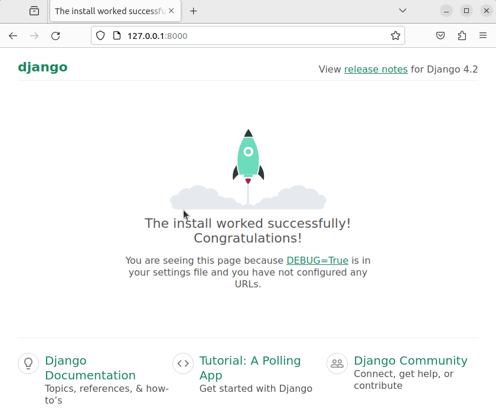Click the lightbulb icon beside Django Documentation
496x416 pixels.
click(x=28, y=363)
